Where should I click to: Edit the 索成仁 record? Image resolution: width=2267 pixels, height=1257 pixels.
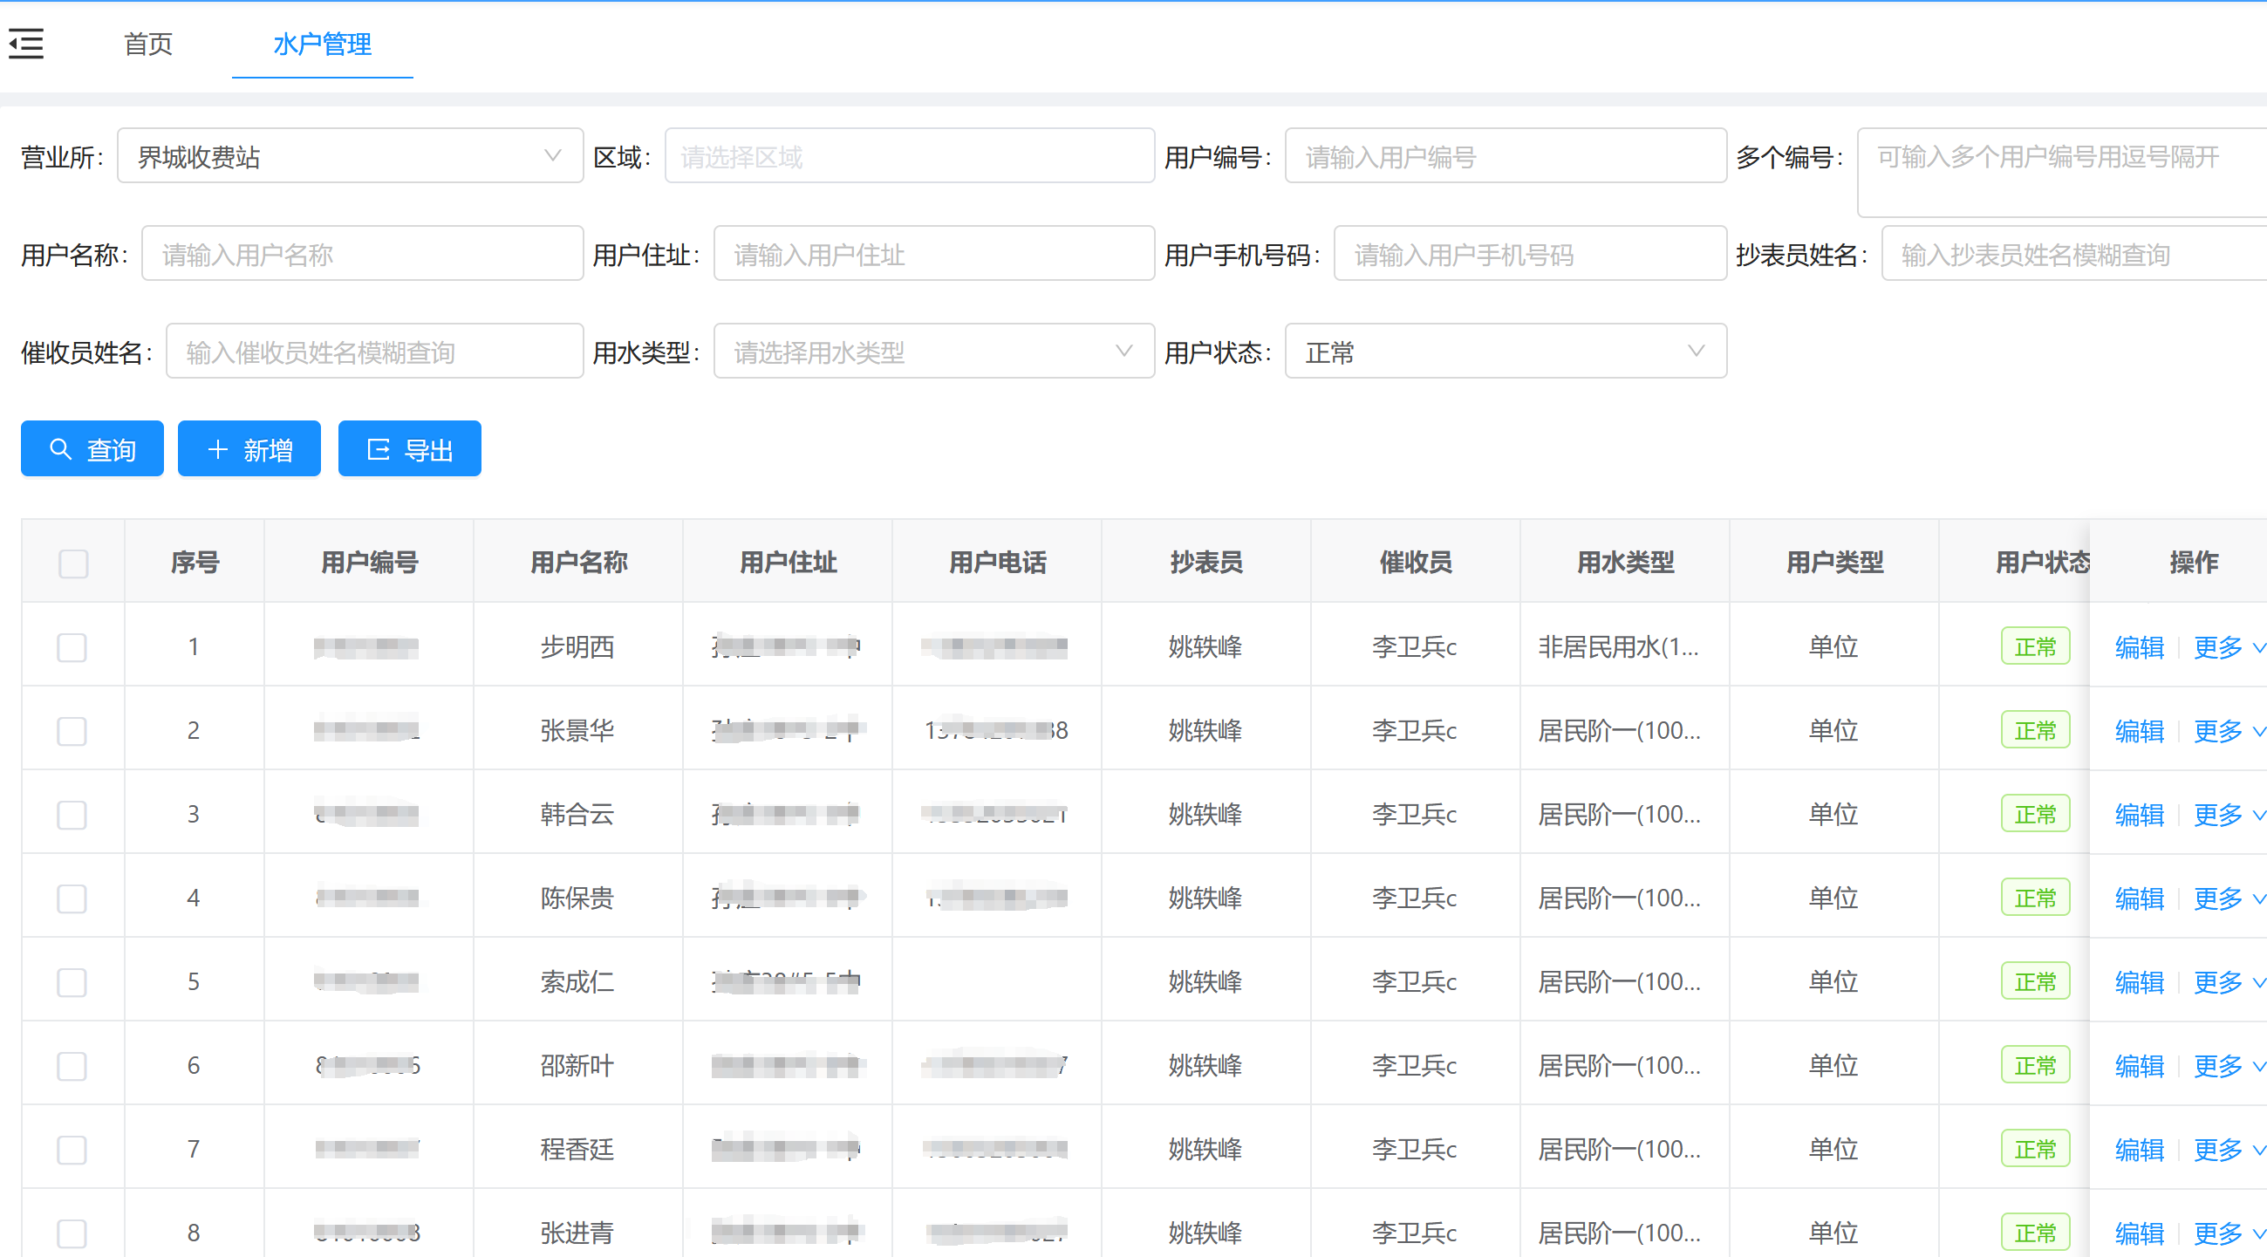coord(2140,980)
